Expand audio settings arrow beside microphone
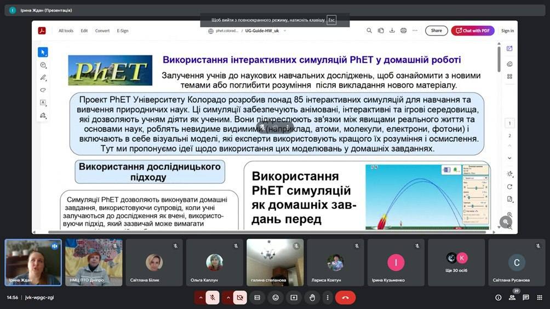 coord(200,298)
